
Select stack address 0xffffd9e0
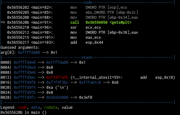(25, 62)
